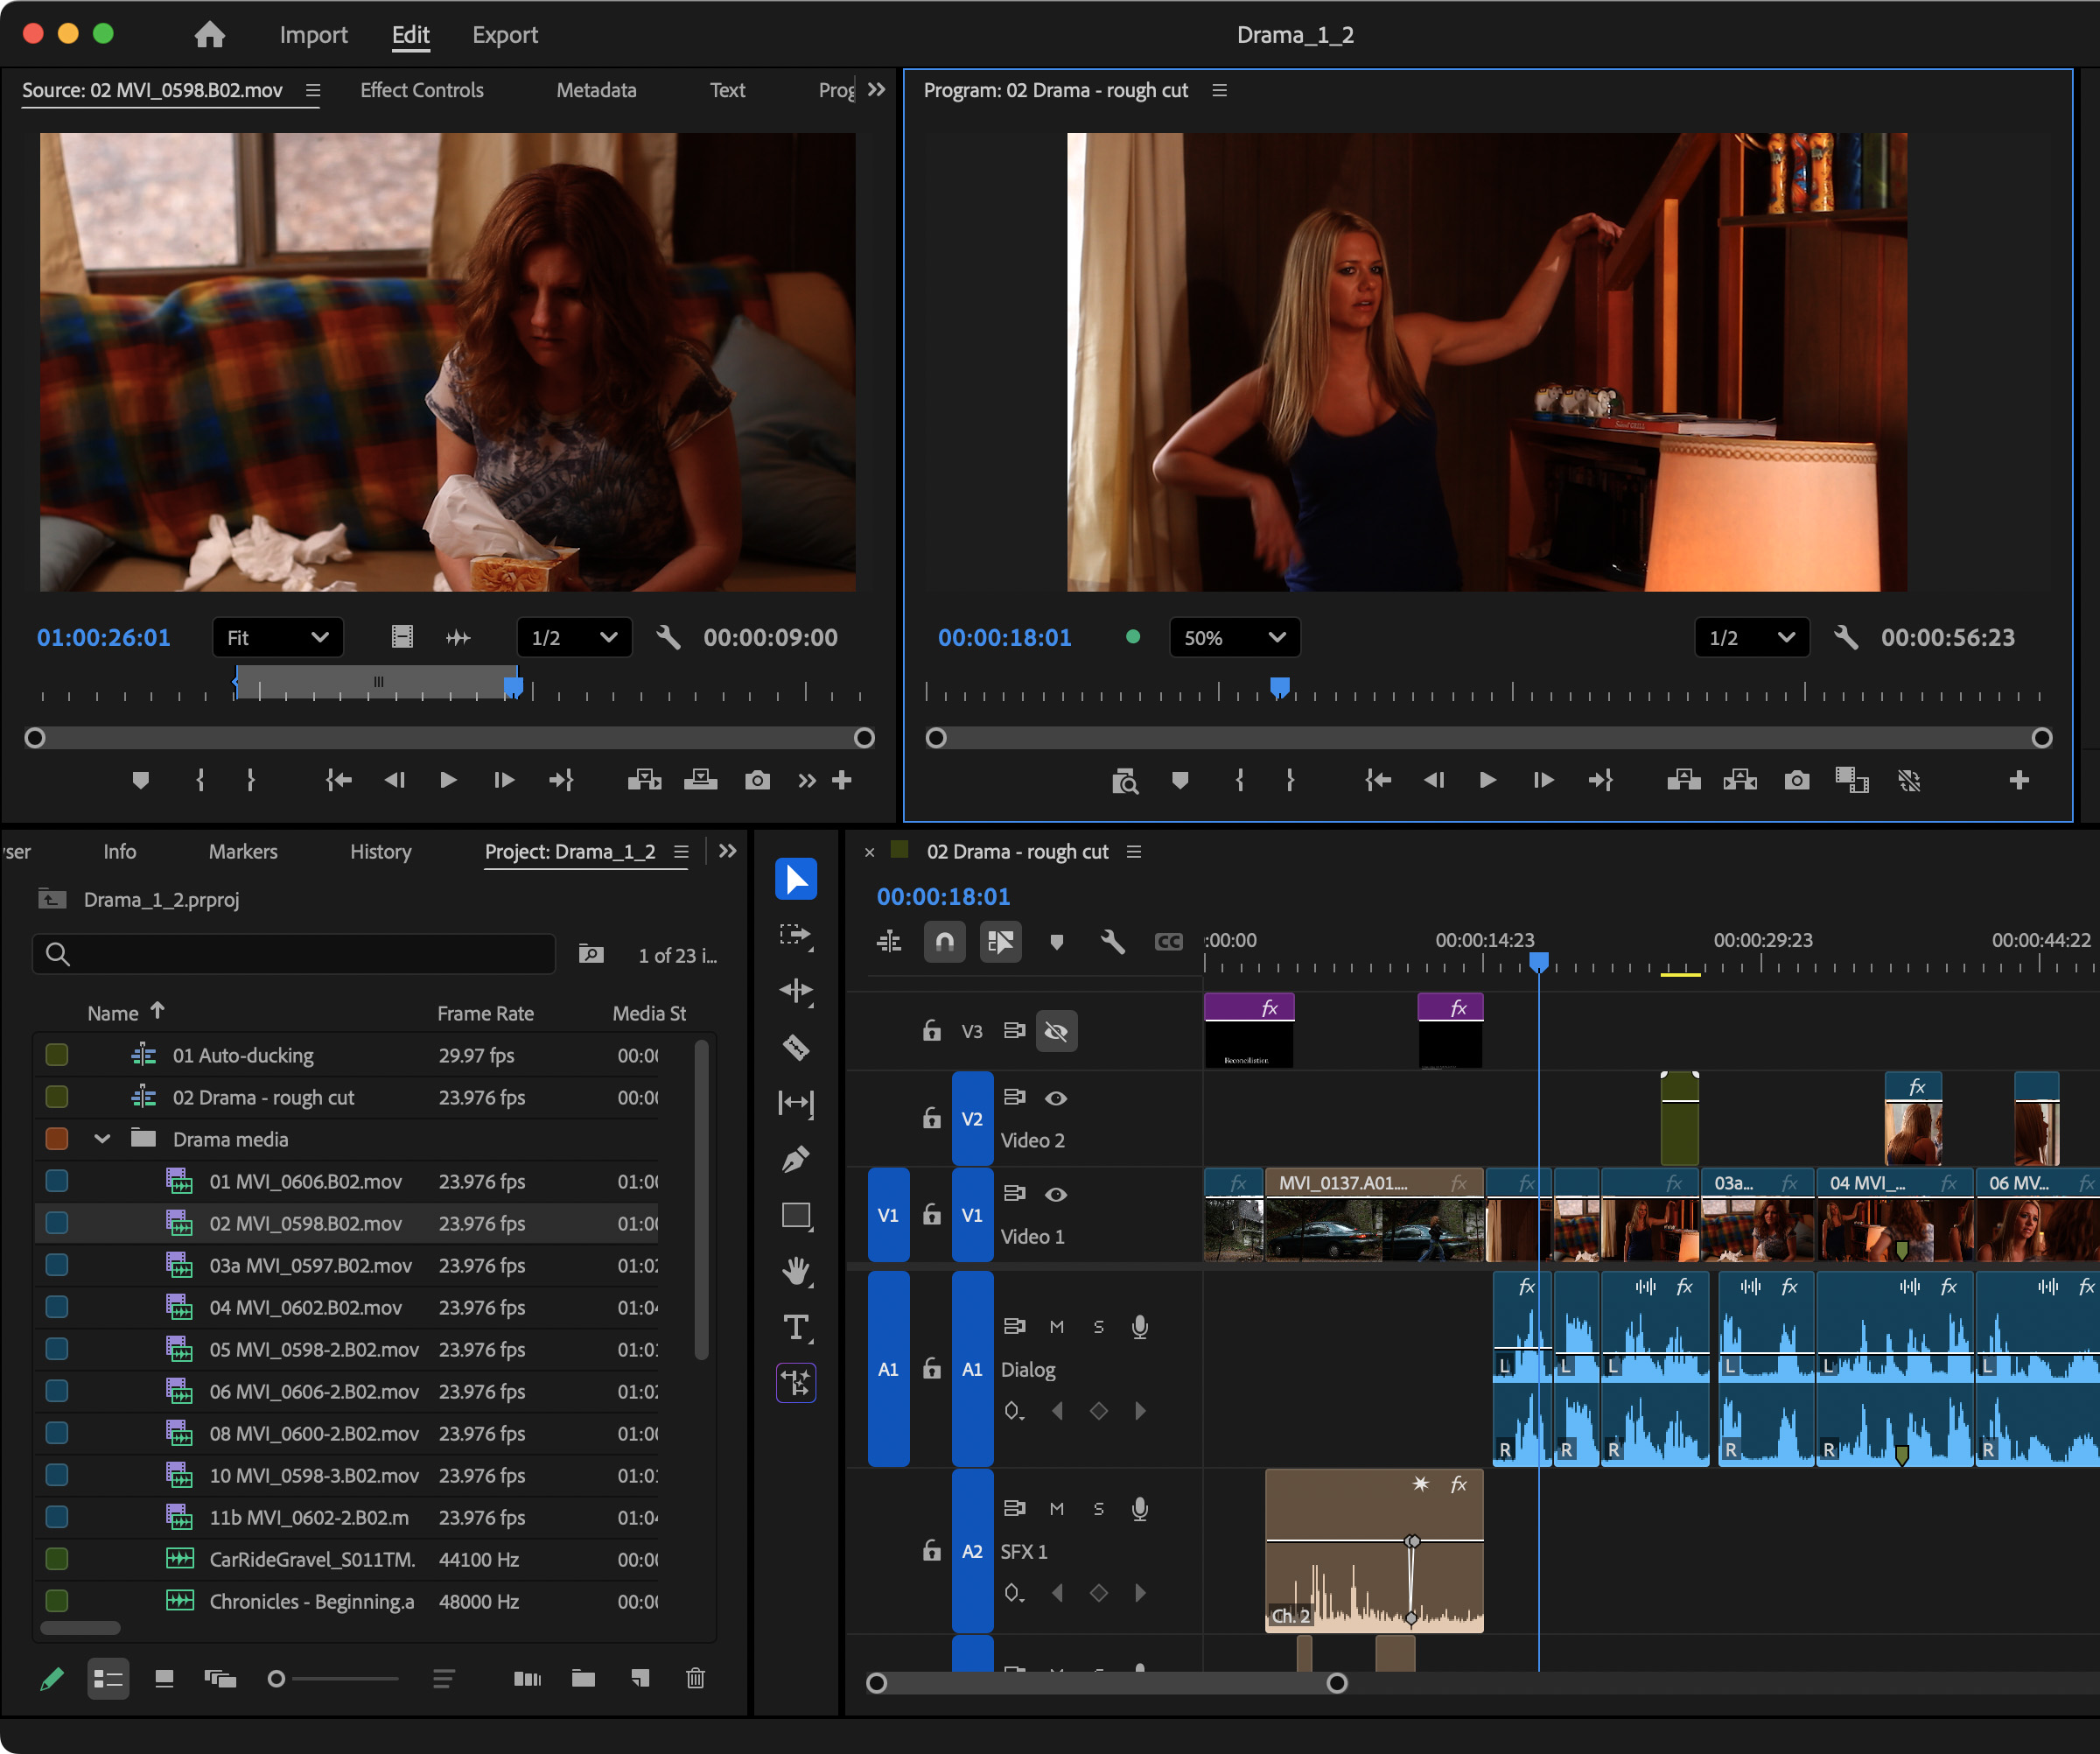The height and width of the screenshot is (1754, 2100).
Task: Select the Razor tool
Action: tap(796, 1047)
